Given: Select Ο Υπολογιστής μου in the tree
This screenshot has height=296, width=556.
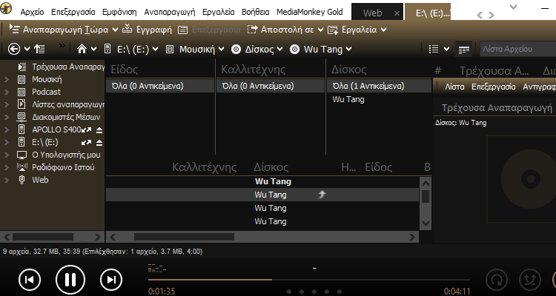Looking at the screenshot, I should (66, 155).
